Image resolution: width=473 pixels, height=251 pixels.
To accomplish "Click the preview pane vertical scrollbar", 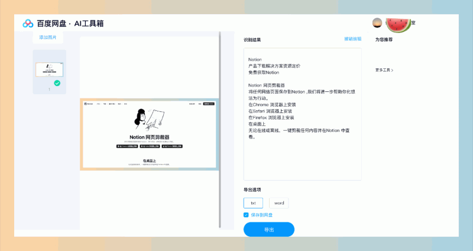I will [x=220, y=129].
